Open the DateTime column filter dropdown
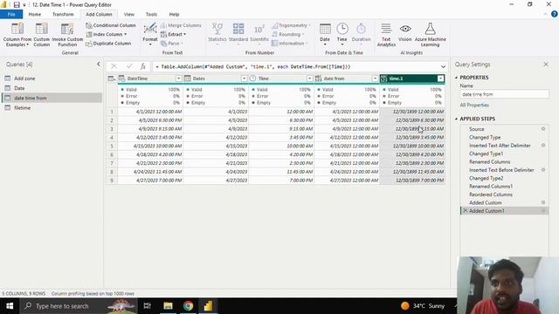Screen dimensions: 559x314 178,78
